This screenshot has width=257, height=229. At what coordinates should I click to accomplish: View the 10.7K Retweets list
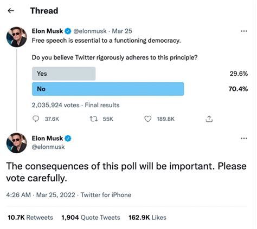point(30,218)
